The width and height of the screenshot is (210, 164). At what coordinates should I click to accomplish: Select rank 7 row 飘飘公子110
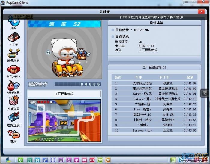(154, 115)
